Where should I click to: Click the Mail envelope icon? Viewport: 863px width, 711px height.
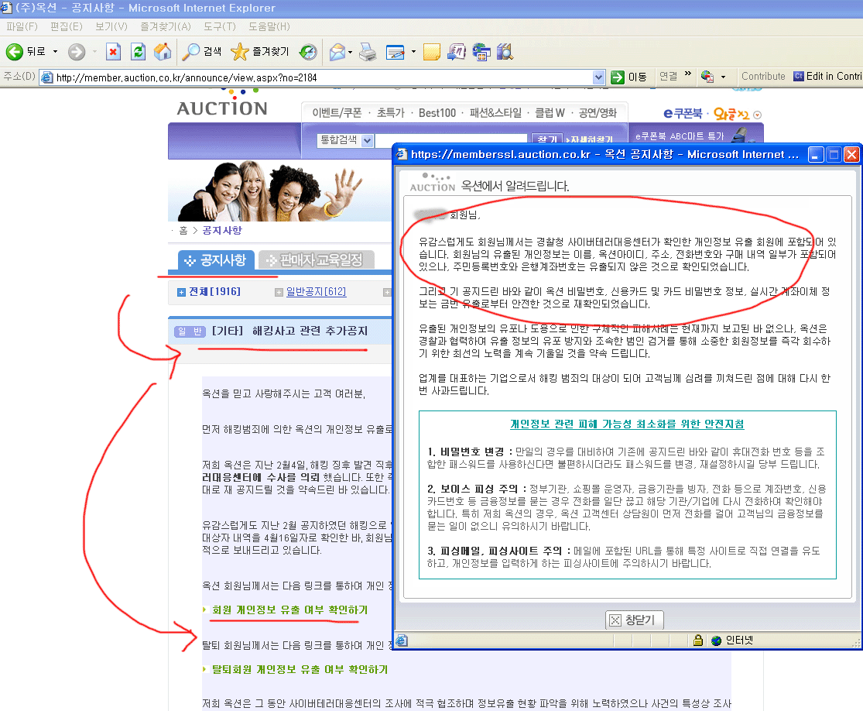tap(337, 52)
